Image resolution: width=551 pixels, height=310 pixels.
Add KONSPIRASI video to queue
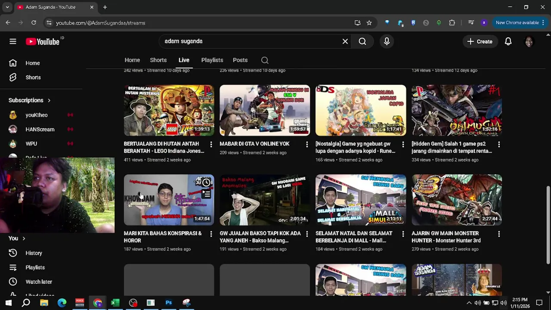click(207, 195)
